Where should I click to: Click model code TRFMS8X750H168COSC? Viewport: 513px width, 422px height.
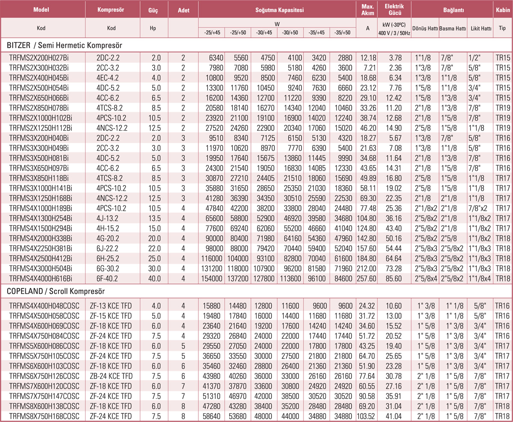tap(44, 416)
